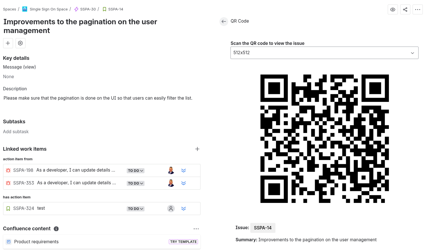Click the SSPA-14 issue key badge

tap(263, 228)
